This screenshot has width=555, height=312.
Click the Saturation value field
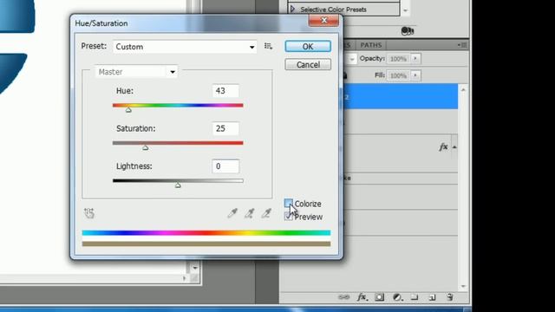coord(225,128)
